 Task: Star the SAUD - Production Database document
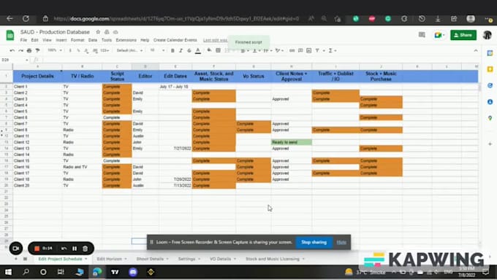tap(98, 32)
